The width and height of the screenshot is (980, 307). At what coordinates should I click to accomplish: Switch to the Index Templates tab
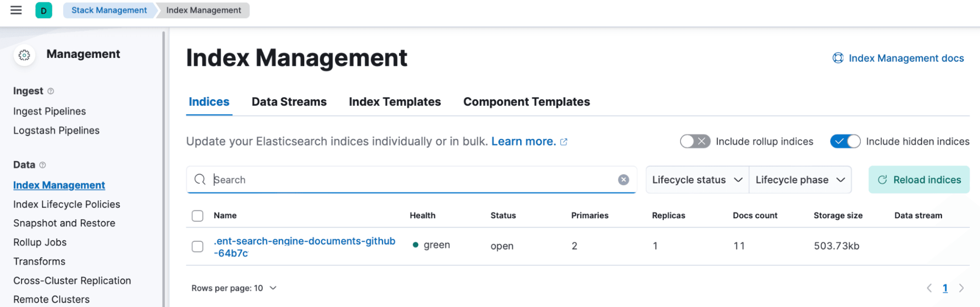click(395, 102)
